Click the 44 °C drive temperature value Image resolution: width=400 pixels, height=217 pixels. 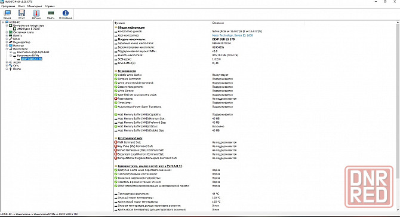tap(216, 194)
